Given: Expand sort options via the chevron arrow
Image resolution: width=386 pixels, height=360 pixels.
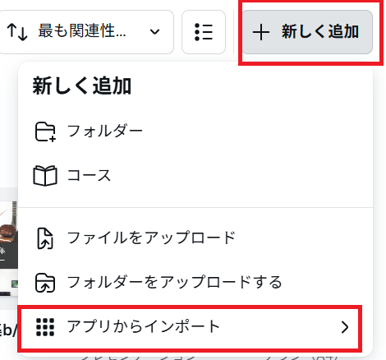Looking at the screenshot, I should [155, 32].
